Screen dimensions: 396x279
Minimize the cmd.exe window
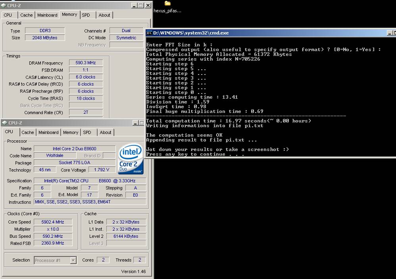390,33
